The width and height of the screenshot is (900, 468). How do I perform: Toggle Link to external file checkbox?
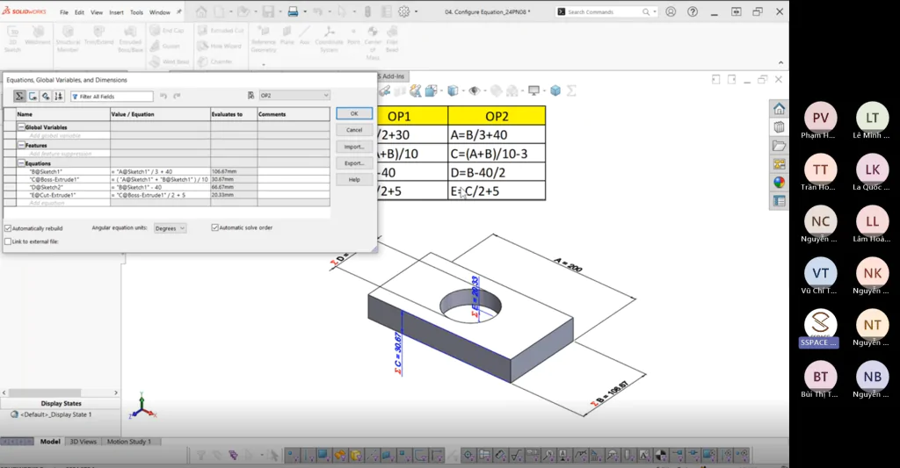pos(8,241)
